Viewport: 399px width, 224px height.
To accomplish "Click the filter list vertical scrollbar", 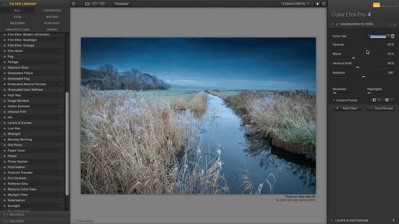I will [67, 144].
